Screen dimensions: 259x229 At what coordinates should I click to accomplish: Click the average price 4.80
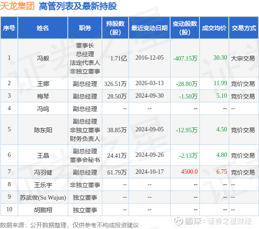pyautogui.click(x=222, y=155)
